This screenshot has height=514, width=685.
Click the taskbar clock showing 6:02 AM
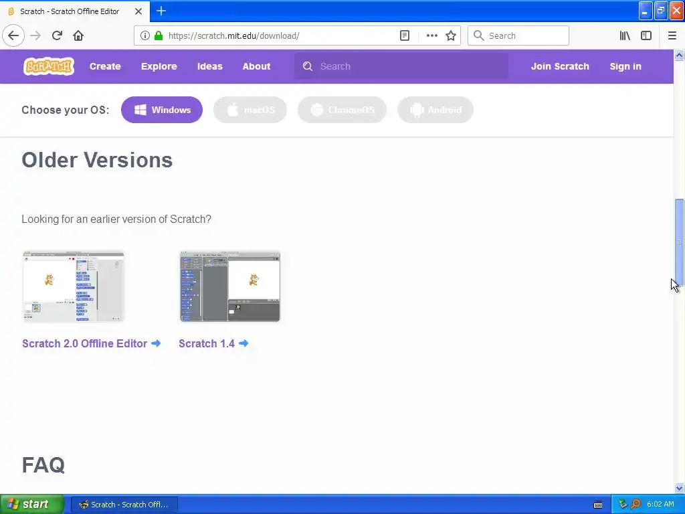(660, 504)
